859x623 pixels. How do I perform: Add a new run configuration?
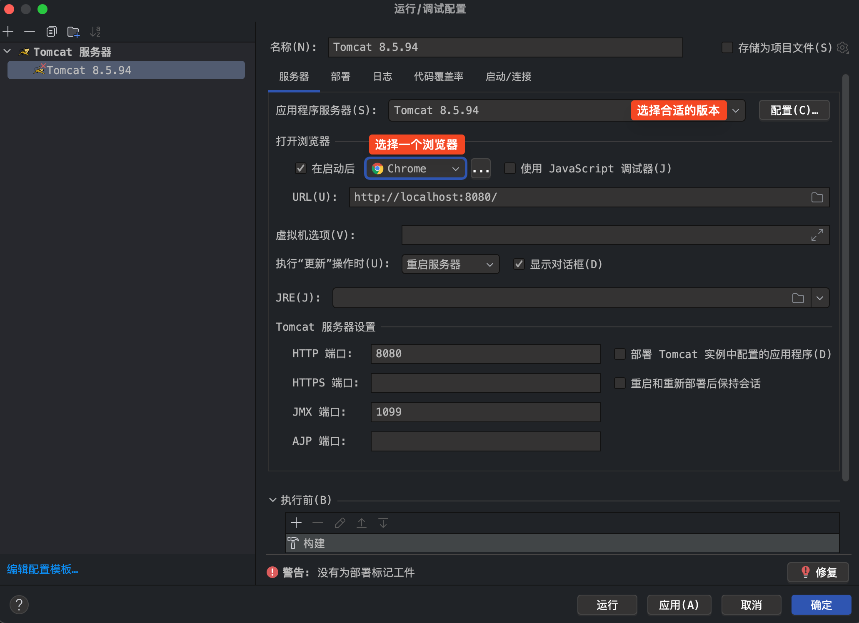[x=8, y=31]
